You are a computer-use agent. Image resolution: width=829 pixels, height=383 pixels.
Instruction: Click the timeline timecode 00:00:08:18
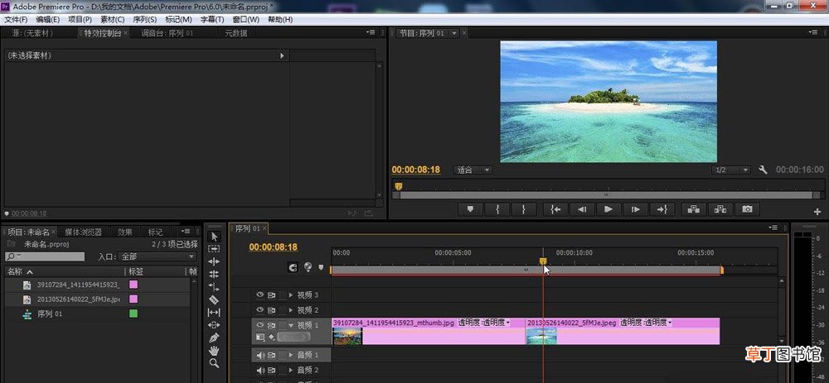274,247
